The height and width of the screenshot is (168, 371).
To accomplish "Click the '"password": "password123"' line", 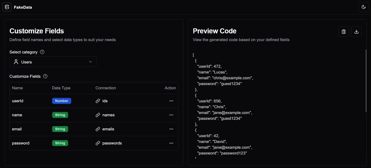I will coord(222,153).
